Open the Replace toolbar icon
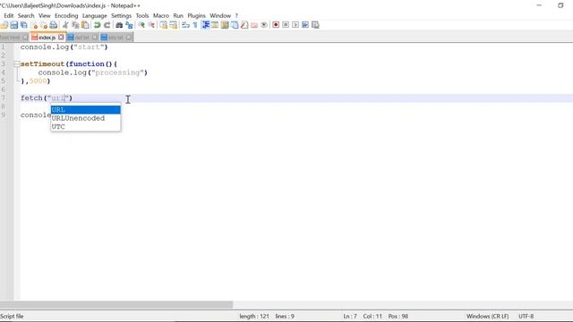573x322 pixels. pos(129,25)
